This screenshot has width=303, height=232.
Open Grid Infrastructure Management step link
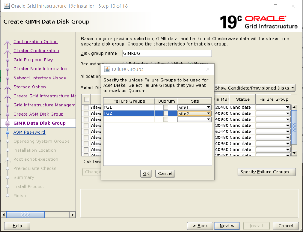coord(44,105)
